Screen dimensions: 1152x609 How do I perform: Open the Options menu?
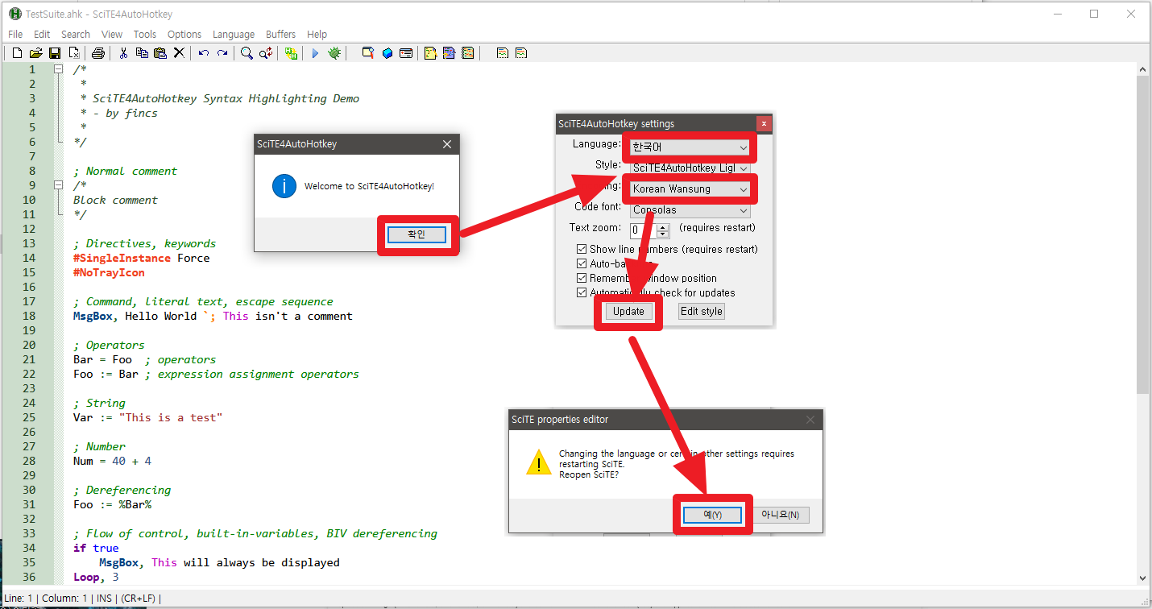(x=184, y=34)
